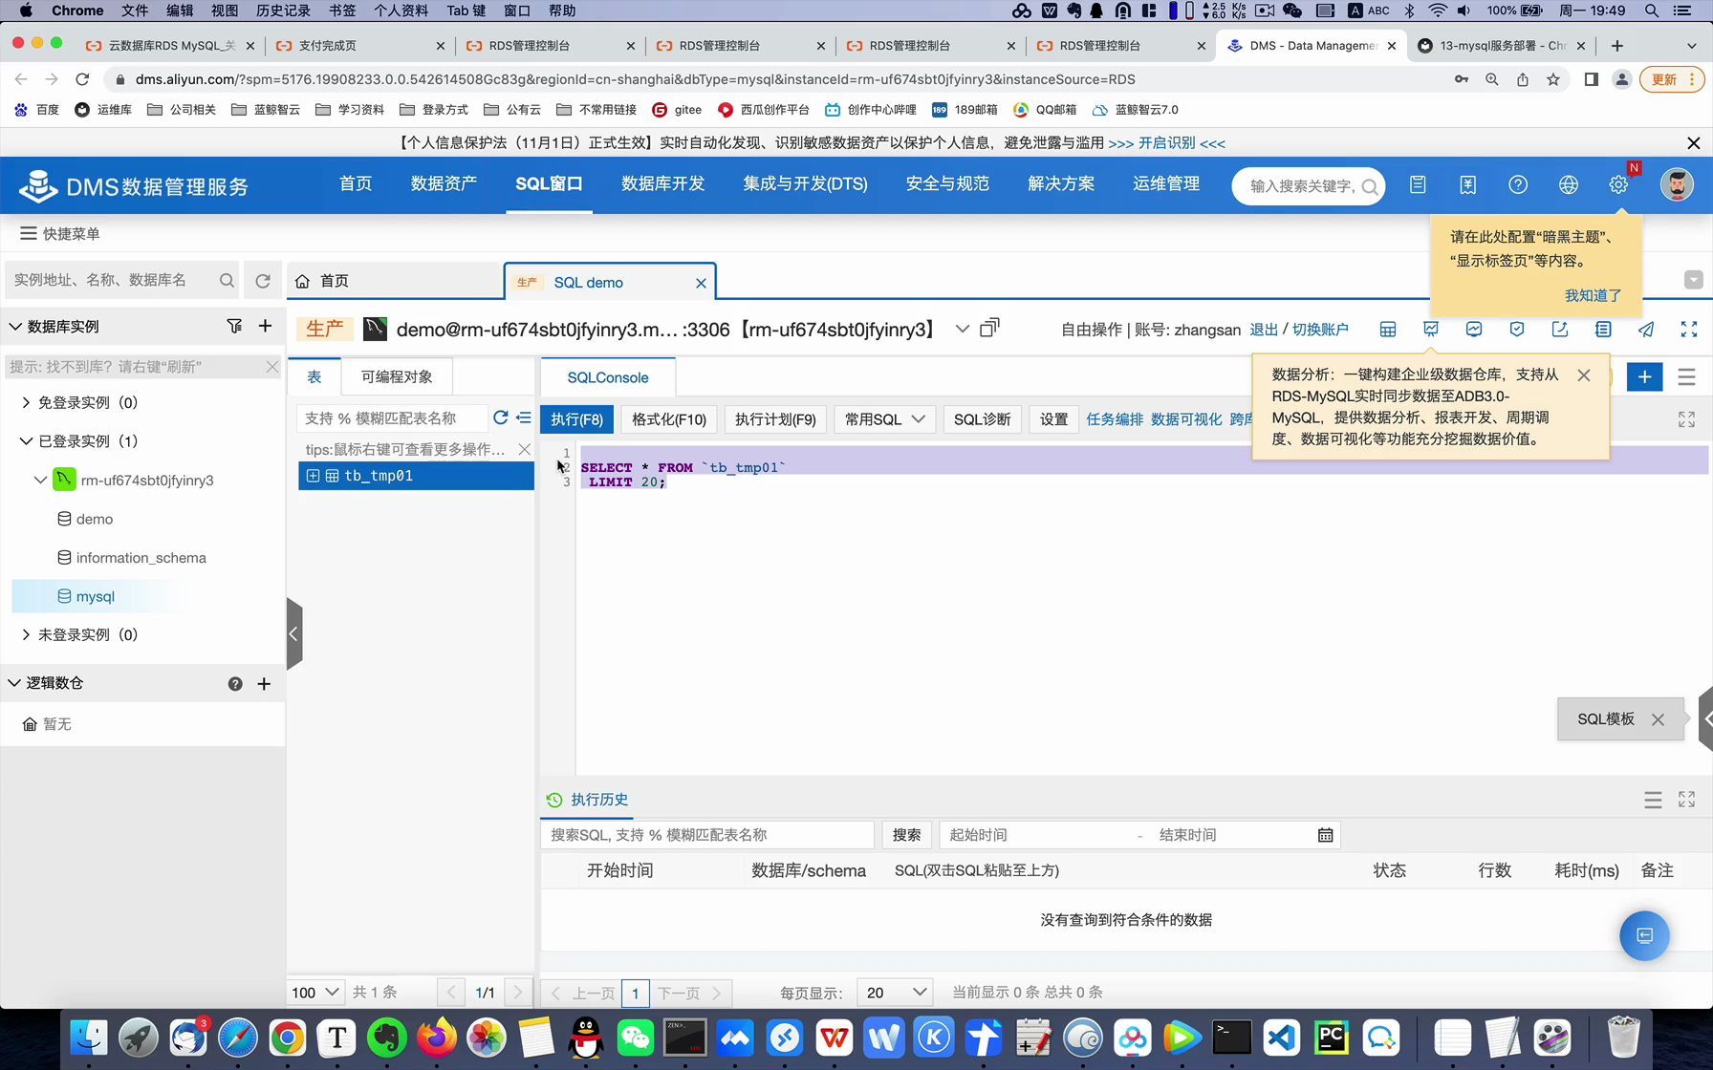Collapse the rm-uf674sbt0jfyinry3 instance node

pyautogui.click(x=40, y=480)
